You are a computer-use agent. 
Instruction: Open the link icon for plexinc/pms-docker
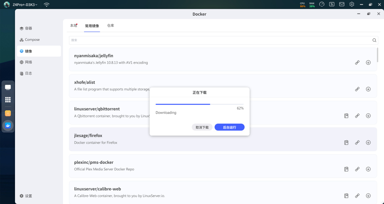pyautogui.click(x=357, y=169)
